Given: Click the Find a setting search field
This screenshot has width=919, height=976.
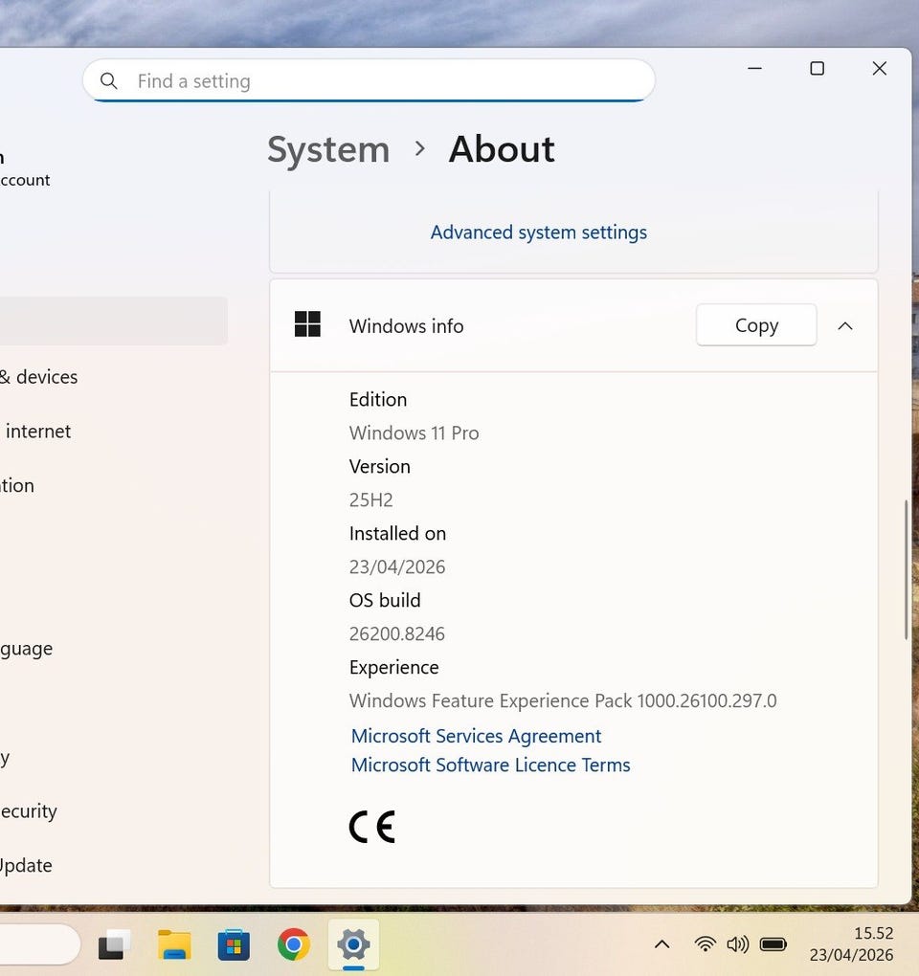Looking at the screenshot, I should (x=383, y=81).
